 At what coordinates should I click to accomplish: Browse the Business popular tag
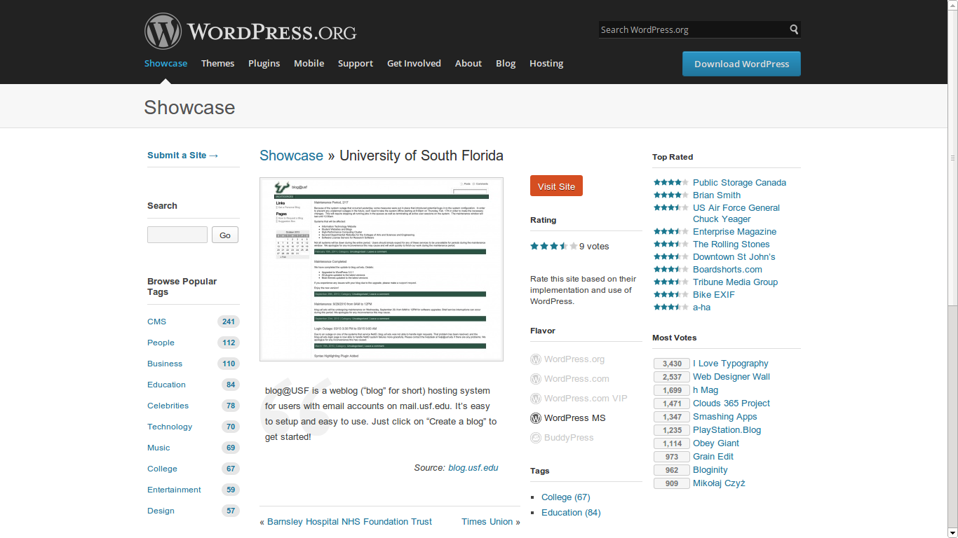(x=165, y=364)
